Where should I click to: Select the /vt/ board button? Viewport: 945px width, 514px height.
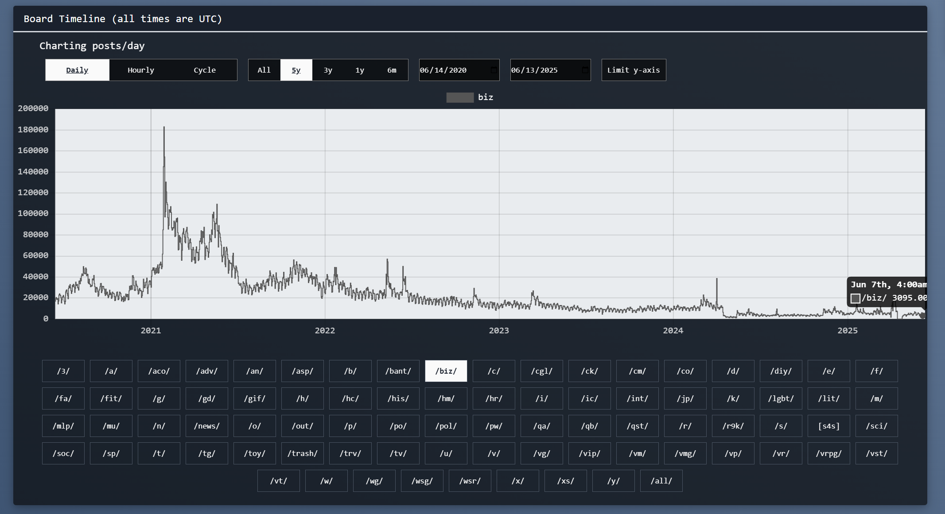tap(279, 481)
